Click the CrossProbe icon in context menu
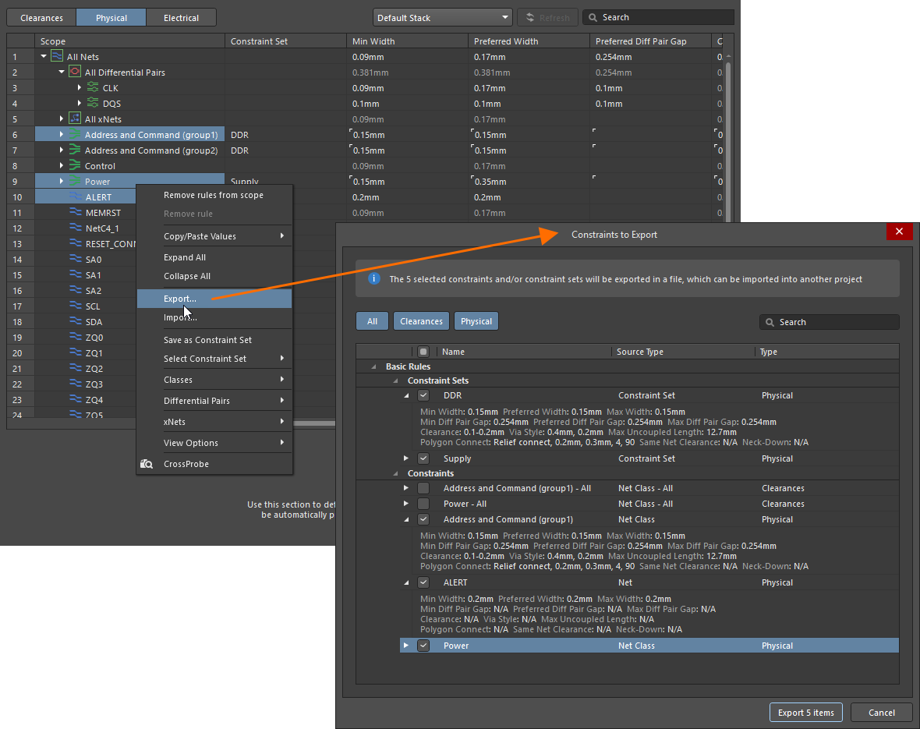920x729 pixels. (x=147, y=464)
